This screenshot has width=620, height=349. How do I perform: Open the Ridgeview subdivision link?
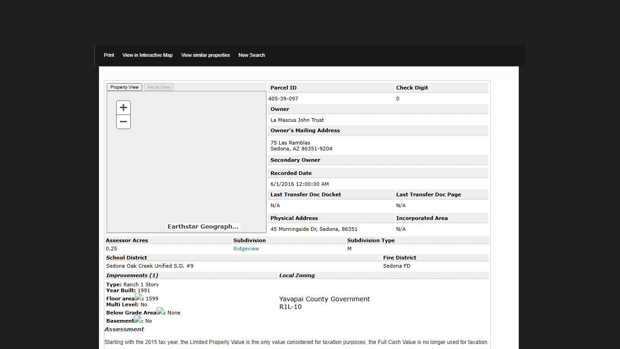coord(246,249)
